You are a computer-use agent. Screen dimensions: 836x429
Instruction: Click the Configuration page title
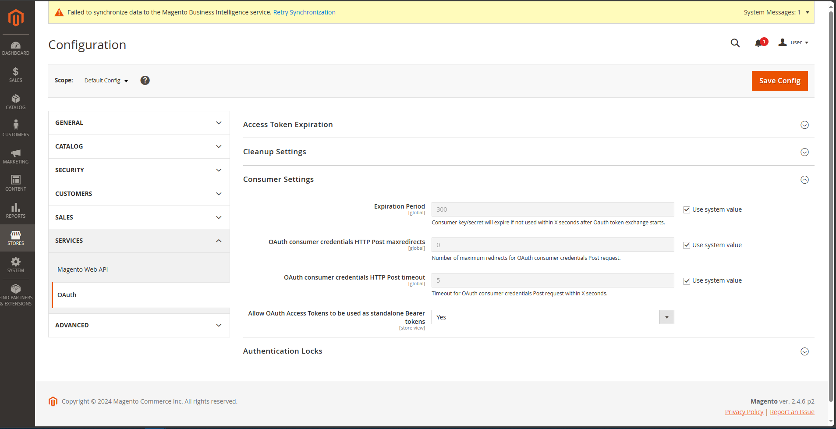[x=87, y=45]
